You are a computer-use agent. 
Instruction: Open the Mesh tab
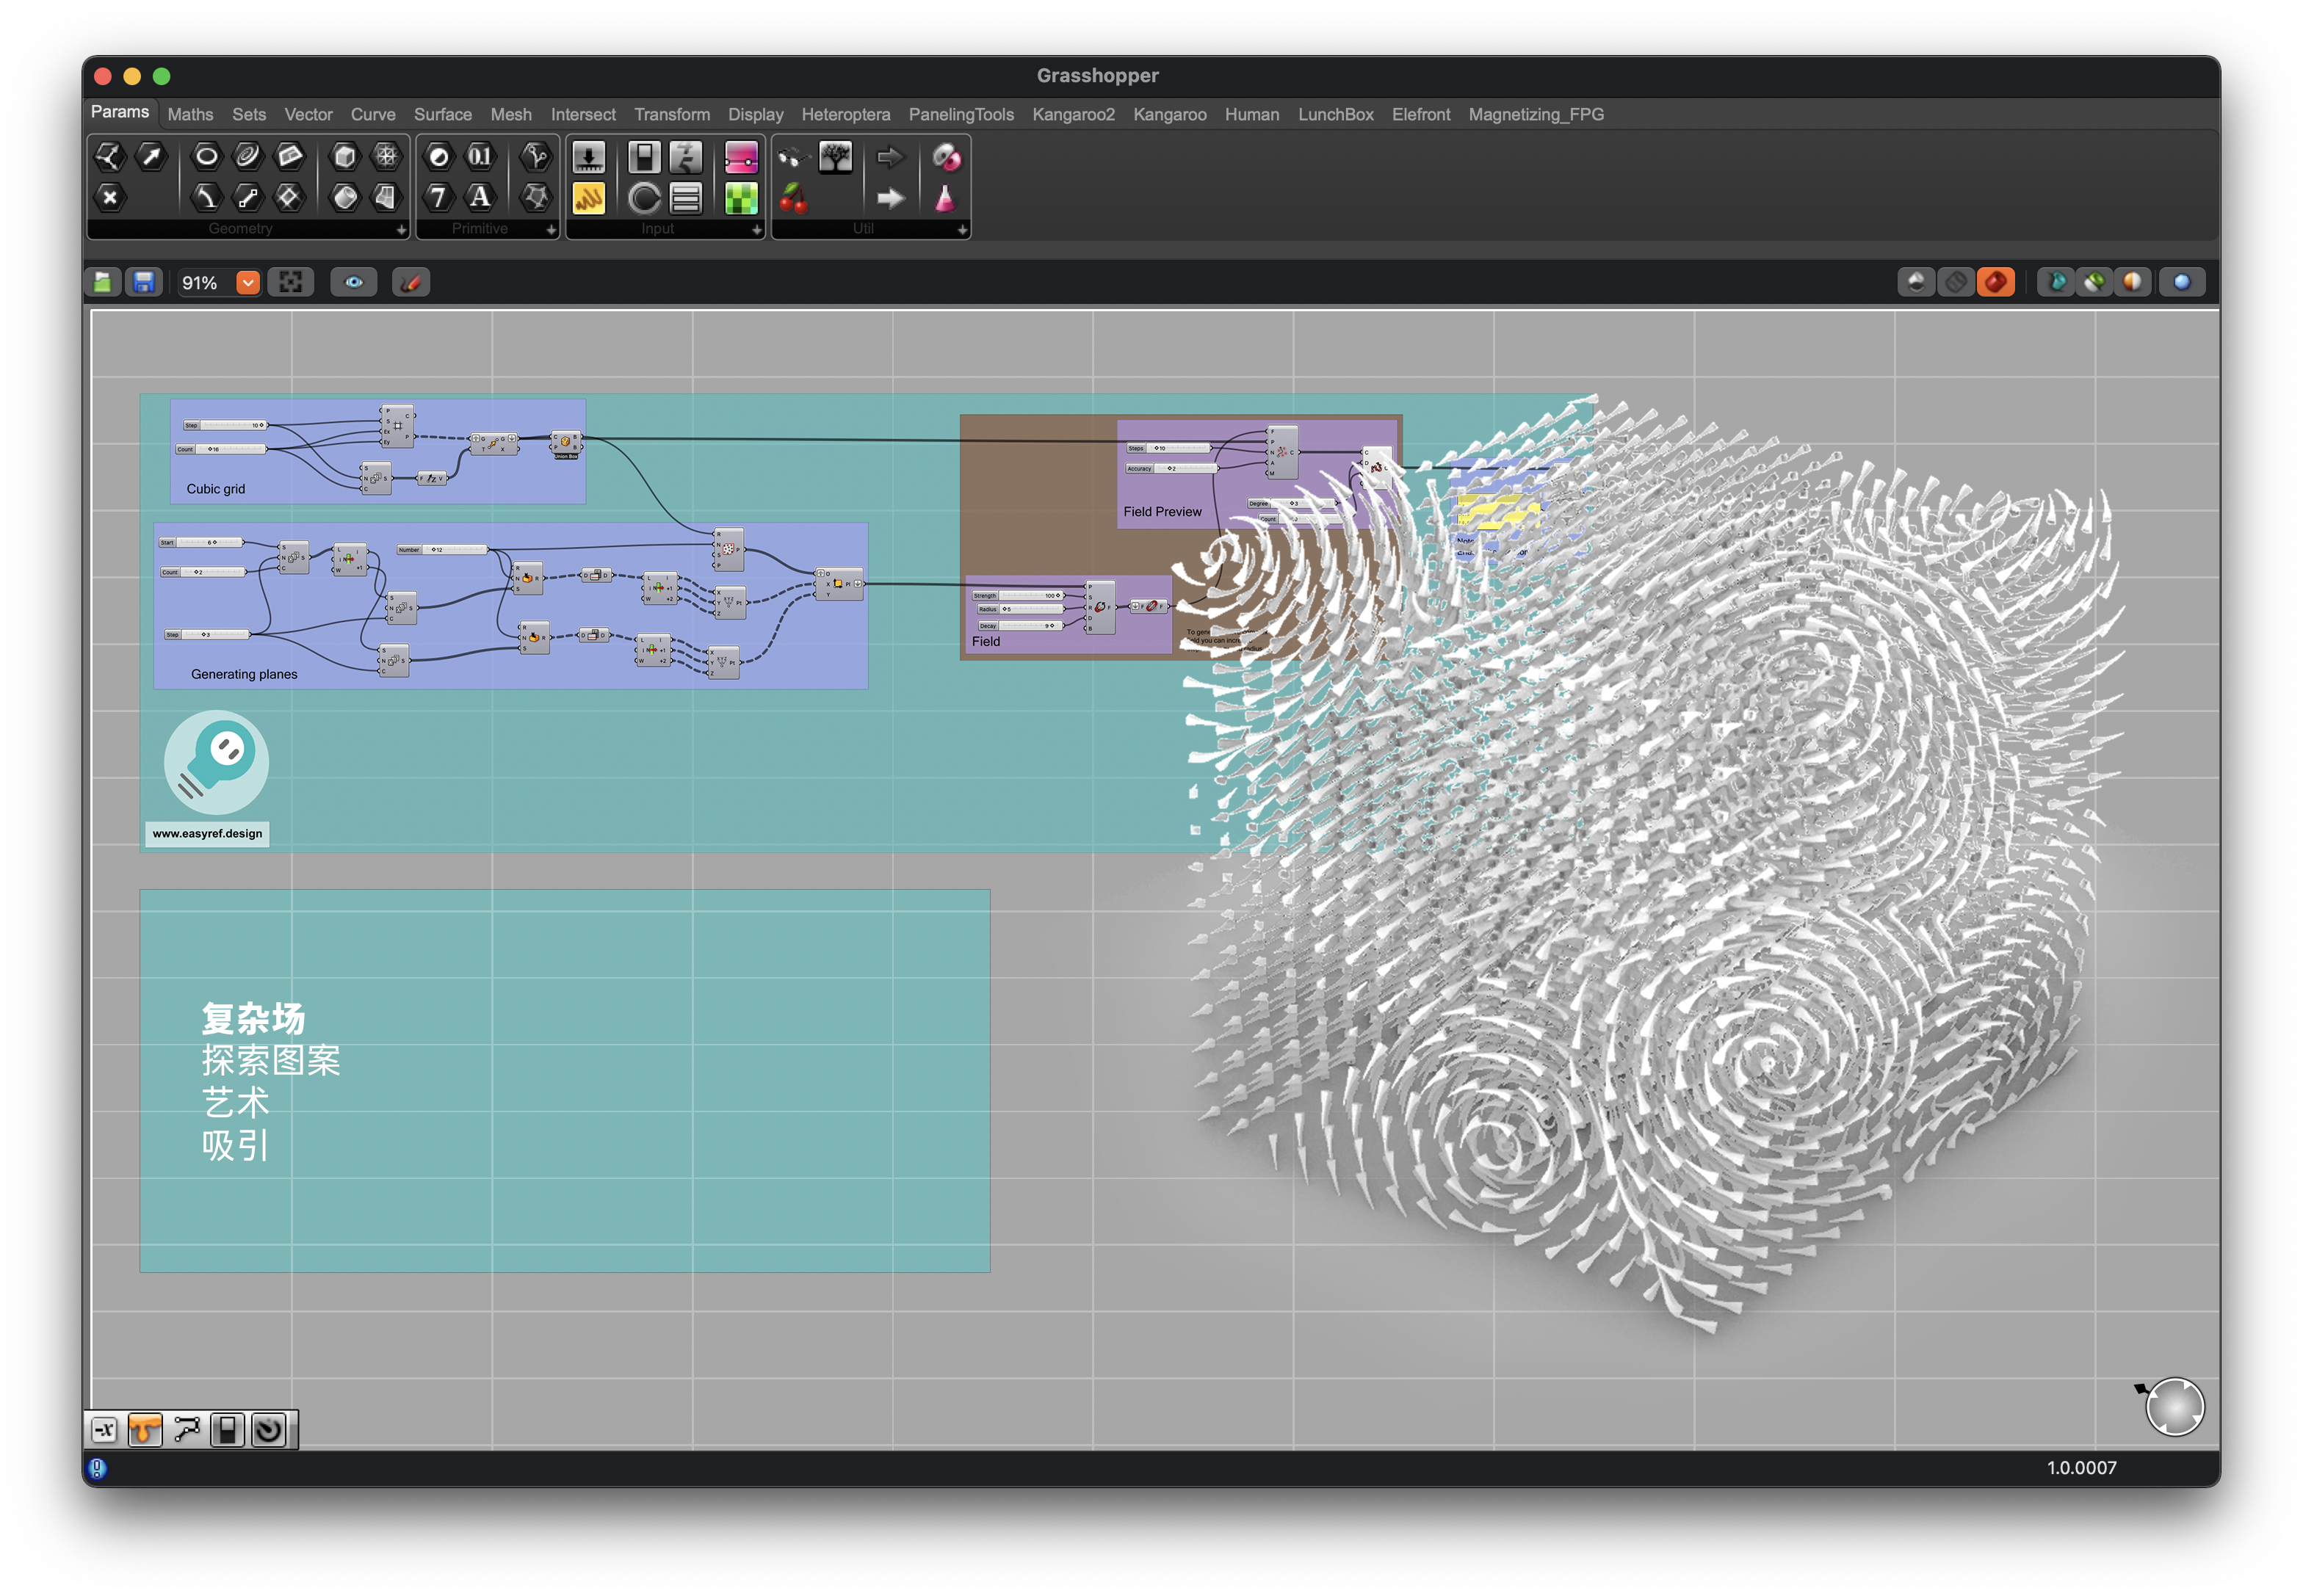(510, 115)
